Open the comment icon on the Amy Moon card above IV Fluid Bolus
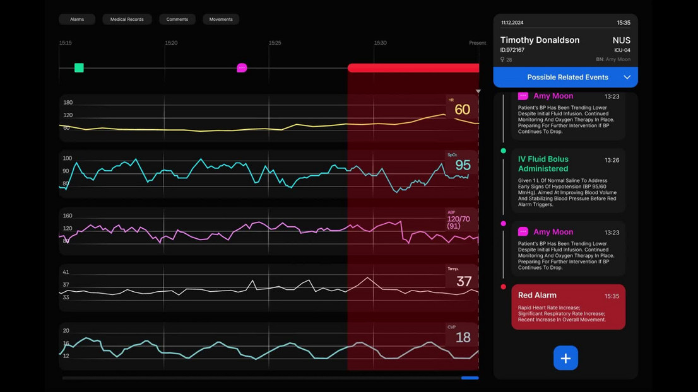 [x=523, y=96]
